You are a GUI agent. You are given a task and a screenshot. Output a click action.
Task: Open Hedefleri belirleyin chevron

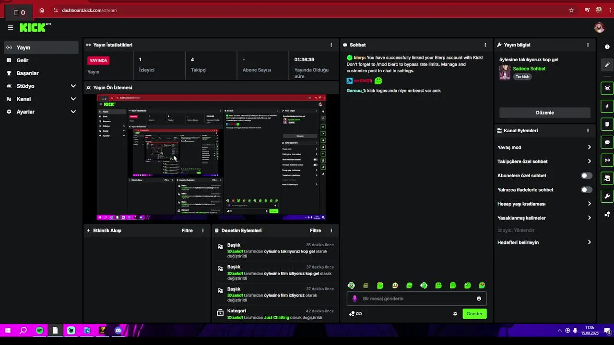tap(589, 242)
